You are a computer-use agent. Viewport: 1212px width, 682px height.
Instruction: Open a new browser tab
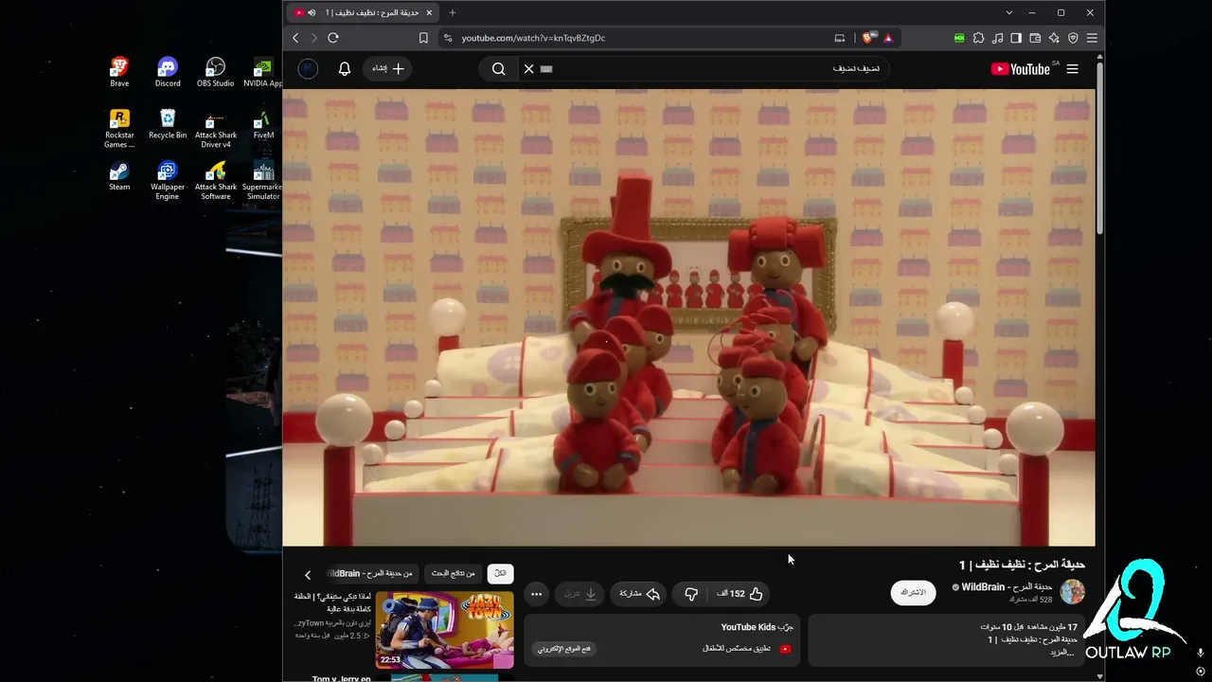453,12
